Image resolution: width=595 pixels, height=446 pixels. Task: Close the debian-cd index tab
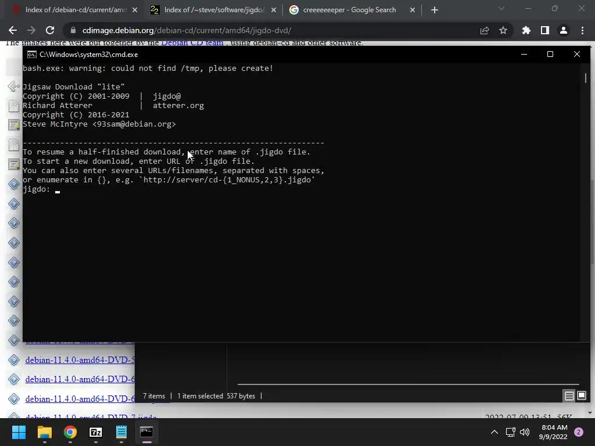[x=135, y=10]
